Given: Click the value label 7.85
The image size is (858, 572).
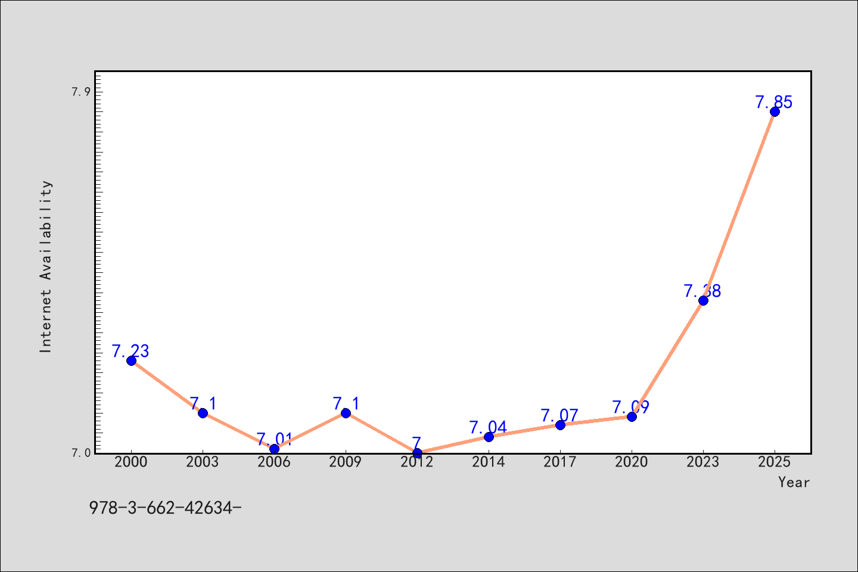Looking at the screenshot, I should pos(774,102).
